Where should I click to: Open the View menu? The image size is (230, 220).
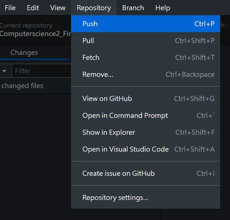coord(58,8)
